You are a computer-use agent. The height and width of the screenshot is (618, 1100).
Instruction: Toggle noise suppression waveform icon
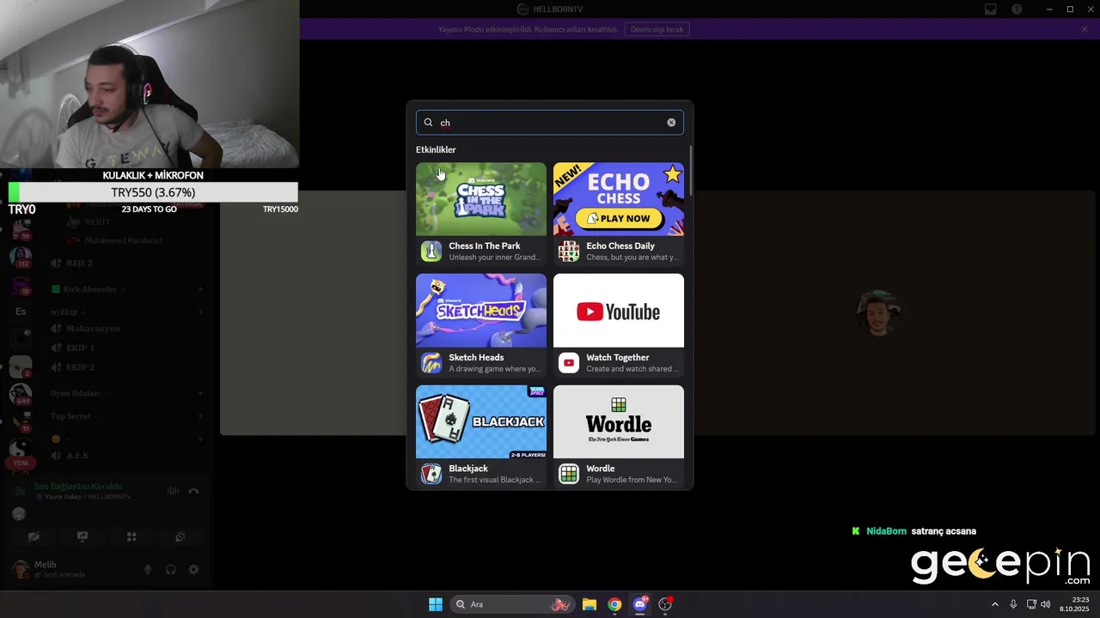[x=173, y=491]
